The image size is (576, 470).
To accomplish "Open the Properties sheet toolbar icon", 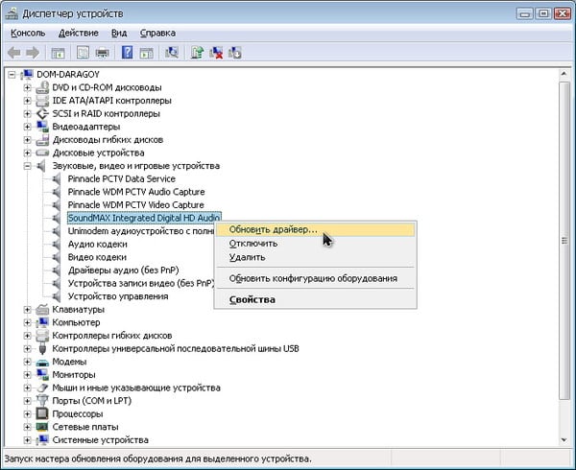I will click(83, 53).
